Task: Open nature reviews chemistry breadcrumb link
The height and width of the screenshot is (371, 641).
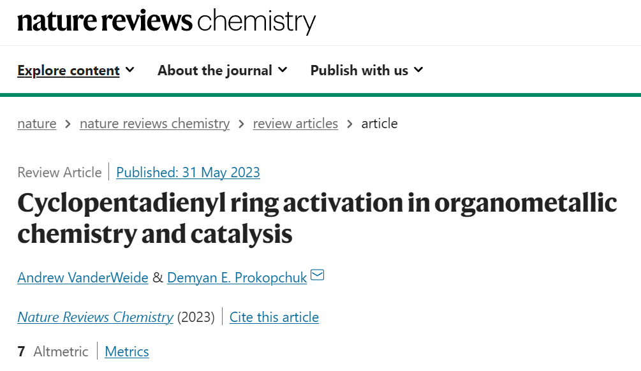Action: 154,124
